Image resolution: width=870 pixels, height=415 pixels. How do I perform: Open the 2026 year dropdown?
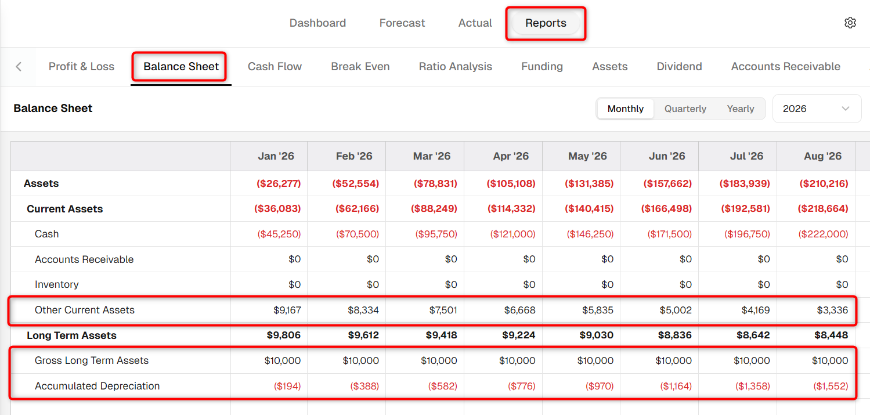coord(817,109)
